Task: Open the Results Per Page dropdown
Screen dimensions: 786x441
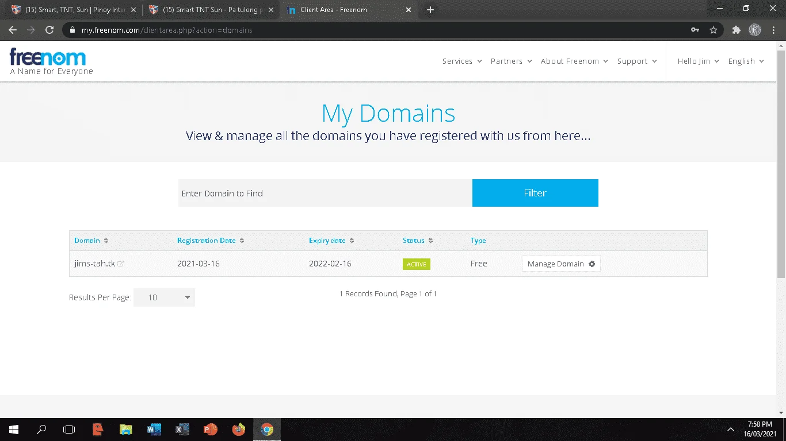Action: 164,297
